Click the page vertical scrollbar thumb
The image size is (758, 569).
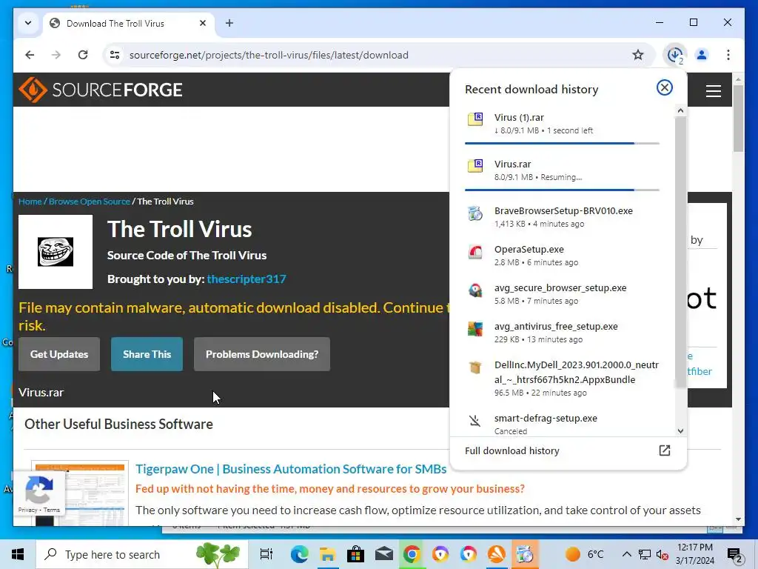tap(738, 119)
